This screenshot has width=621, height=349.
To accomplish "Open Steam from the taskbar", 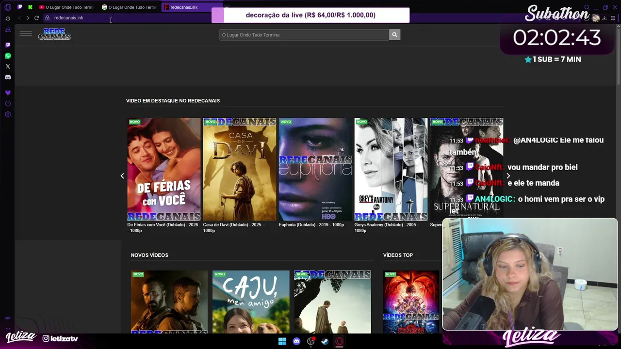I will 325,341.
